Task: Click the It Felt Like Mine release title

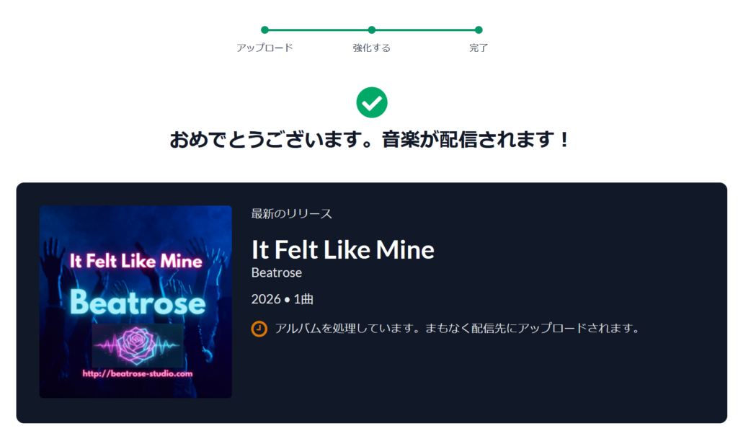Action: (343, 249)
